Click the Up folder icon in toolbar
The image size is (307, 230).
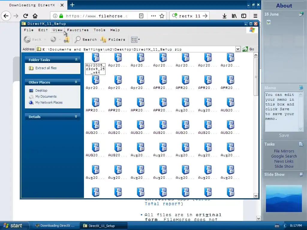67,40
